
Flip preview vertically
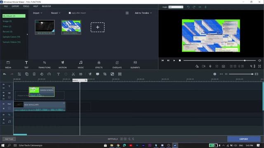205,7
